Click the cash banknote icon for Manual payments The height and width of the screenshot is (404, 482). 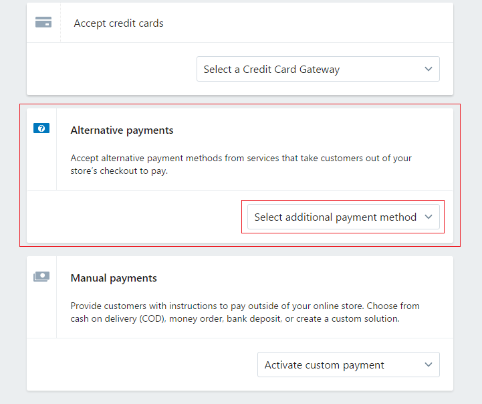point(41,276)
